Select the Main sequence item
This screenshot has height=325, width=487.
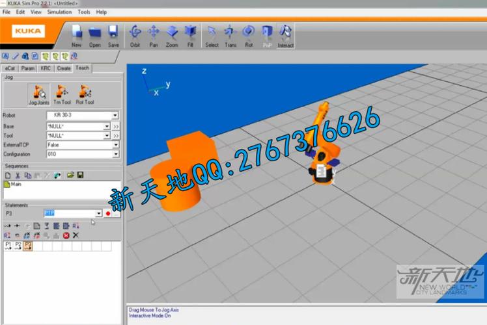point(16,184)
